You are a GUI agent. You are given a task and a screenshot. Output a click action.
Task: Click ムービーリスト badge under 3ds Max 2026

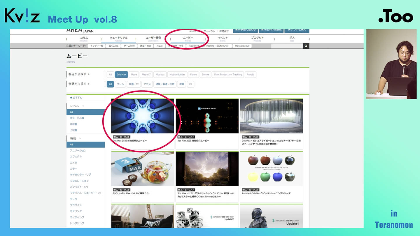coord(121,137)
